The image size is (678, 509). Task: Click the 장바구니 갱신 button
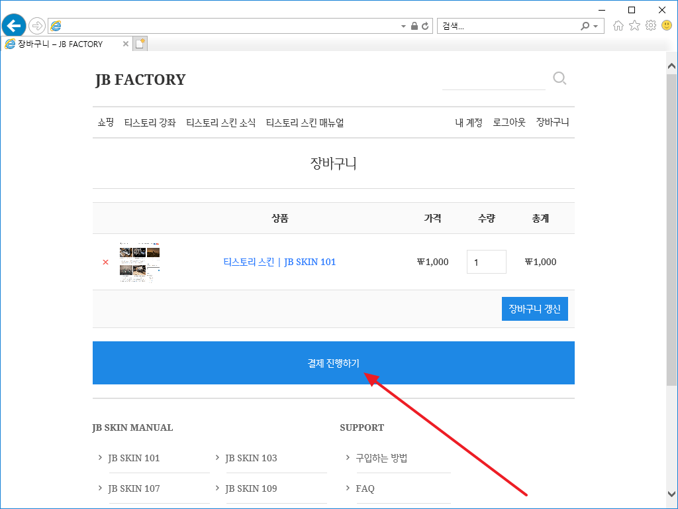[x=535, y=309]
